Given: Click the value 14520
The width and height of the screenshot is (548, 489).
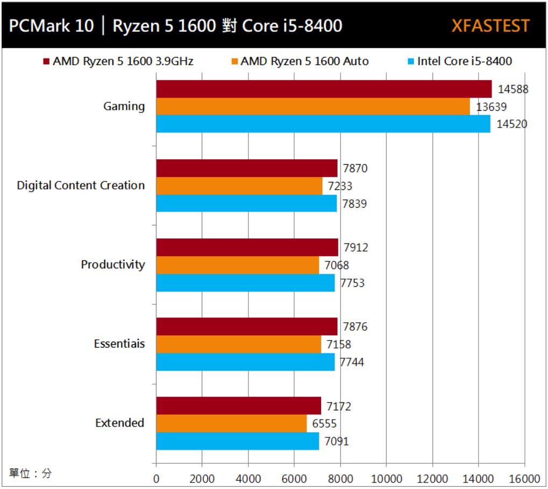Looking at the screenshot, I should click(x=511, y=124).
